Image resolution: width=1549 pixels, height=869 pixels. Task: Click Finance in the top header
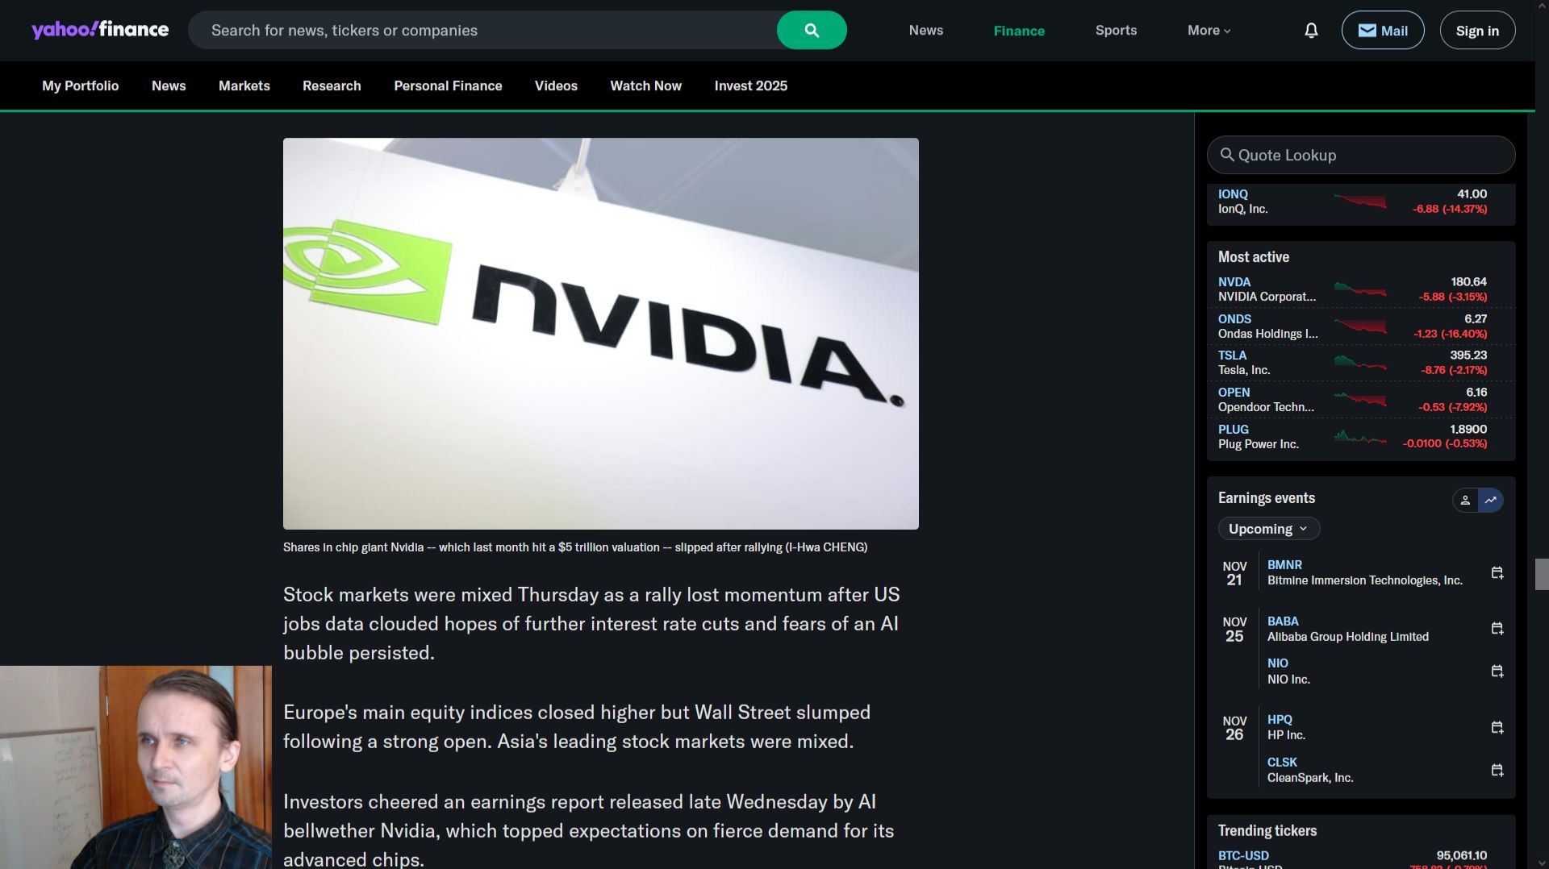coord(1019,31)
